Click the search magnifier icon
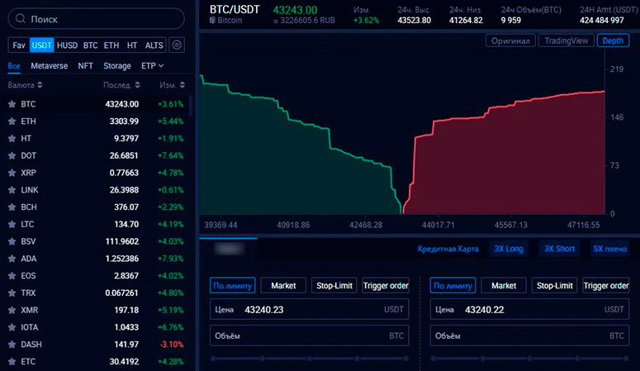The width and height of the screenshot is (640, 371). pyautogui.click(x=21, y=19)
